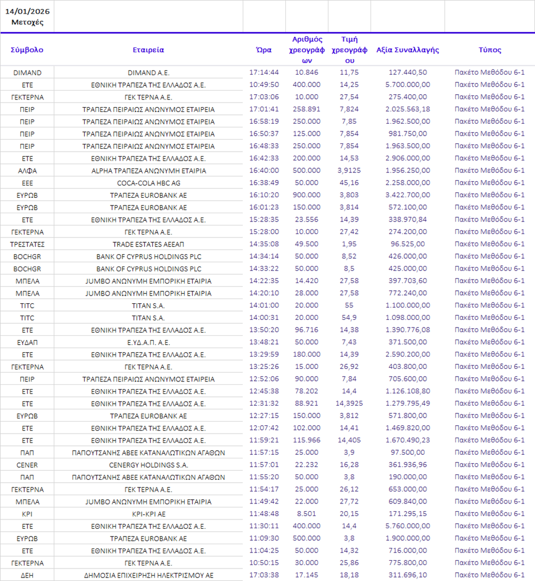Click the time 11:09:30

click(264, 537)
